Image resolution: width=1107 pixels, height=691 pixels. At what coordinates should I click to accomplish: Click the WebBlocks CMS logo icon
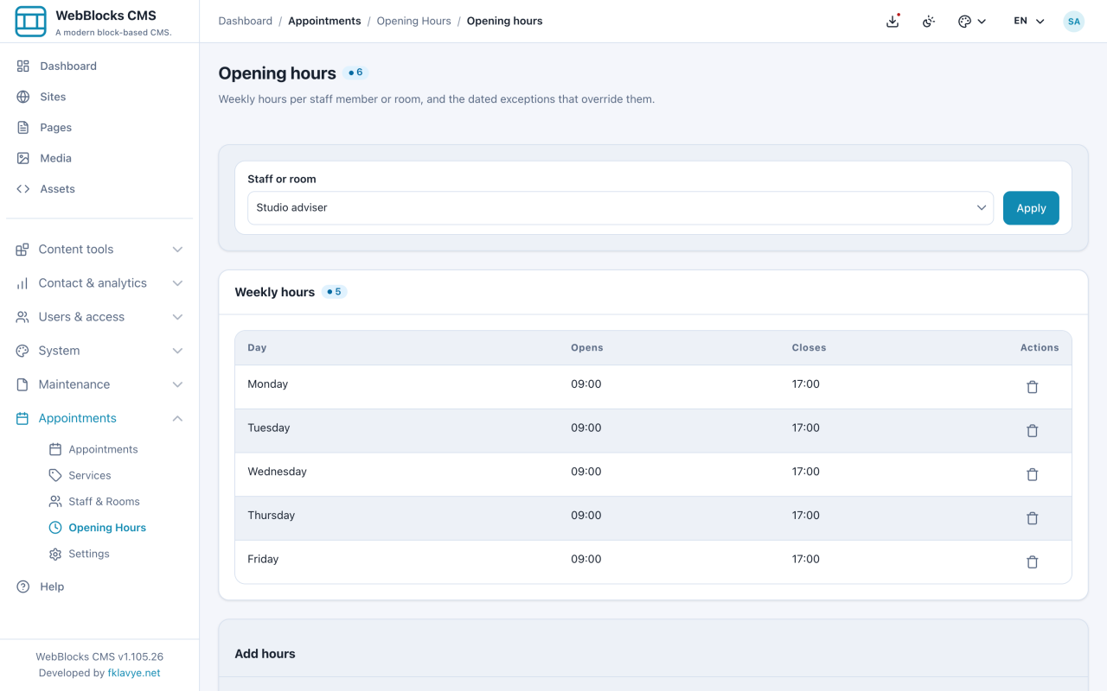point(31,22)
